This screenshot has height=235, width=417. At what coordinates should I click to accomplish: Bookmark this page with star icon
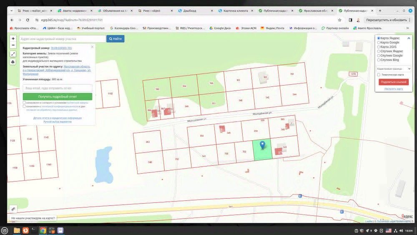pyautogui.click(x=339, y=20)
